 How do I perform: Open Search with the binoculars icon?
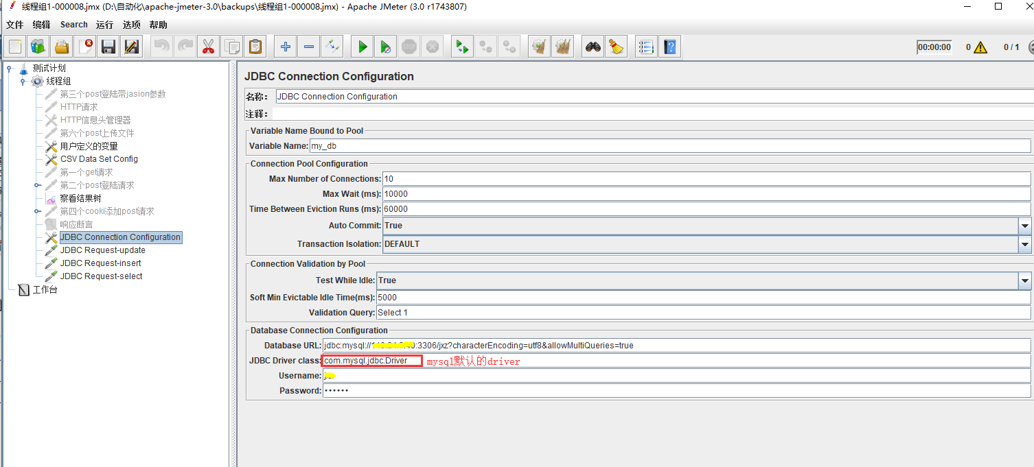(x=593, y=47)
